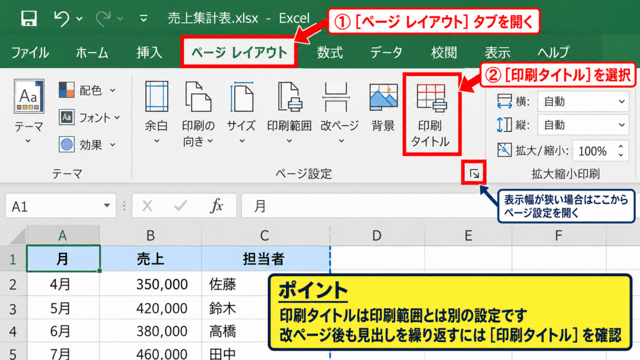The image size is (640, 360).
Task: Click the 背景 background button
Action: tap(383, 107)
